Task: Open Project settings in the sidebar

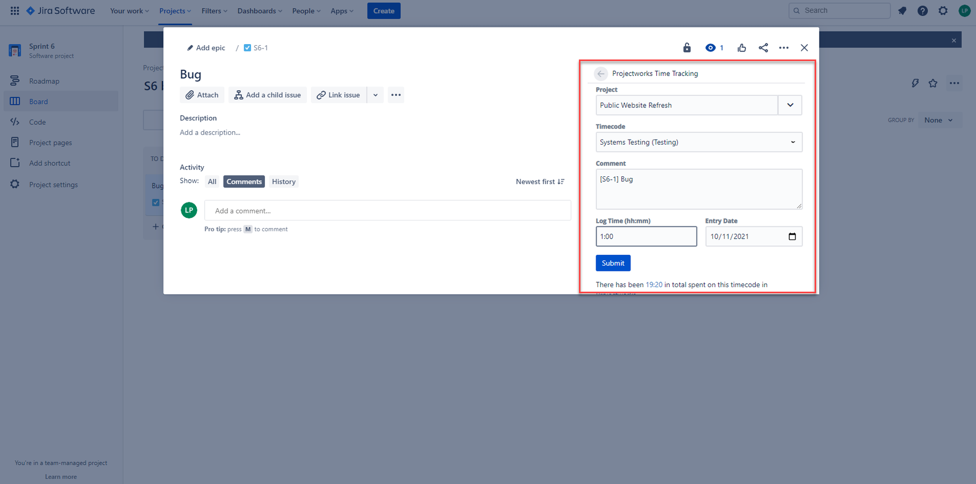Action: pyautogui.click(x=61, y=184)
